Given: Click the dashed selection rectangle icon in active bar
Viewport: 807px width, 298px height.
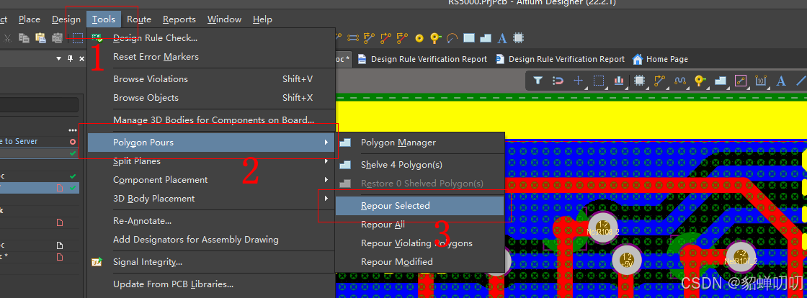Looking at the screenshot, I should point(599,80).
